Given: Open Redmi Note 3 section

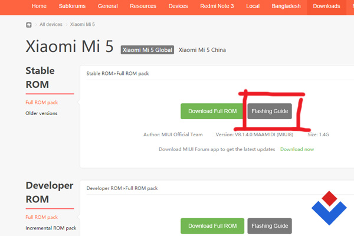Looking at the screenshot, I should coord(217,6).
